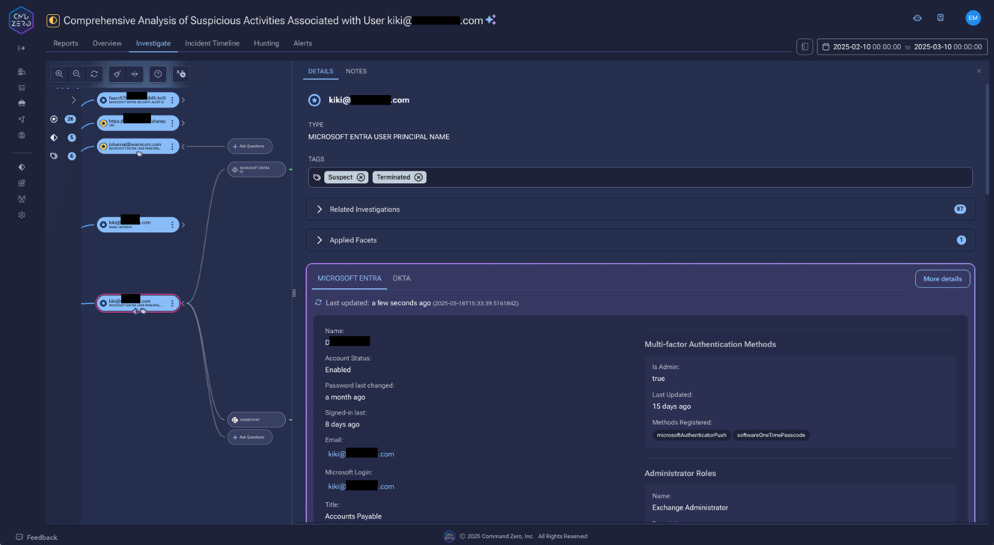Viewport: 994px width, 545px height.
Task: Click the facet filter icon beside 5
Action: click(x=54, y=137)
